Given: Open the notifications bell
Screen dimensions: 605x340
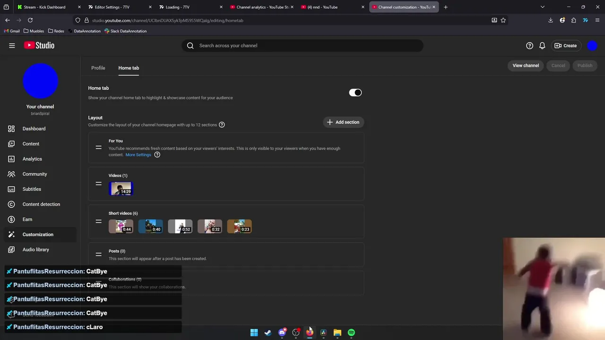Looking at the screenshot, I should pyautogui.click(x=542, y=46).
